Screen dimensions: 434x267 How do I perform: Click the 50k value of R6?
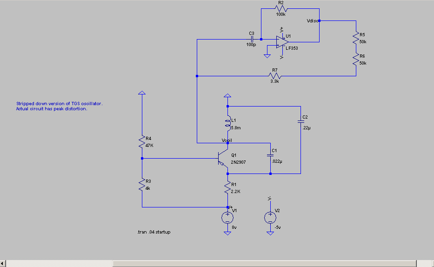(x=362, y=63)
